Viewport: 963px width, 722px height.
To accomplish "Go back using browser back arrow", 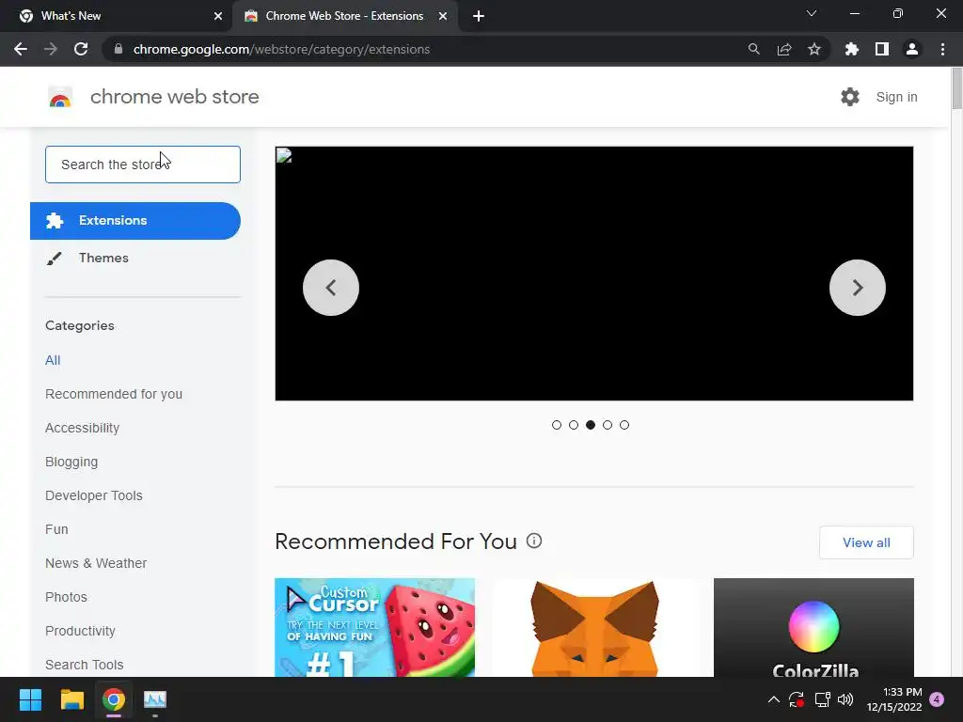I will pos(21,49).
